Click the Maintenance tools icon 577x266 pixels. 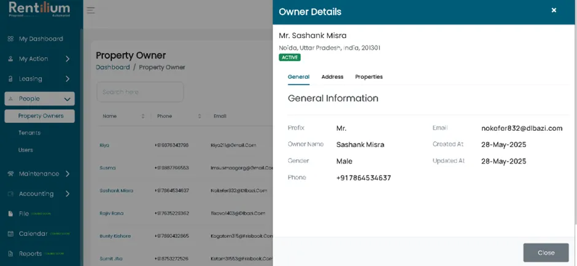10,173
